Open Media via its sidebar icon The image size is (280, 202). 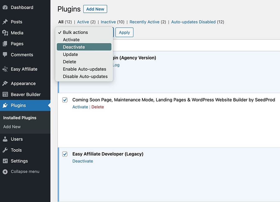[x=5, y=33]
